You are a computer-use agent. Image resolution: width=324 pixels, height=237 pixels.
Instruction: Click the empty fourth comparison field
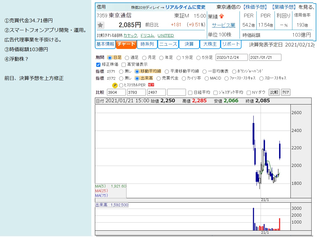(x=177, y=92)
